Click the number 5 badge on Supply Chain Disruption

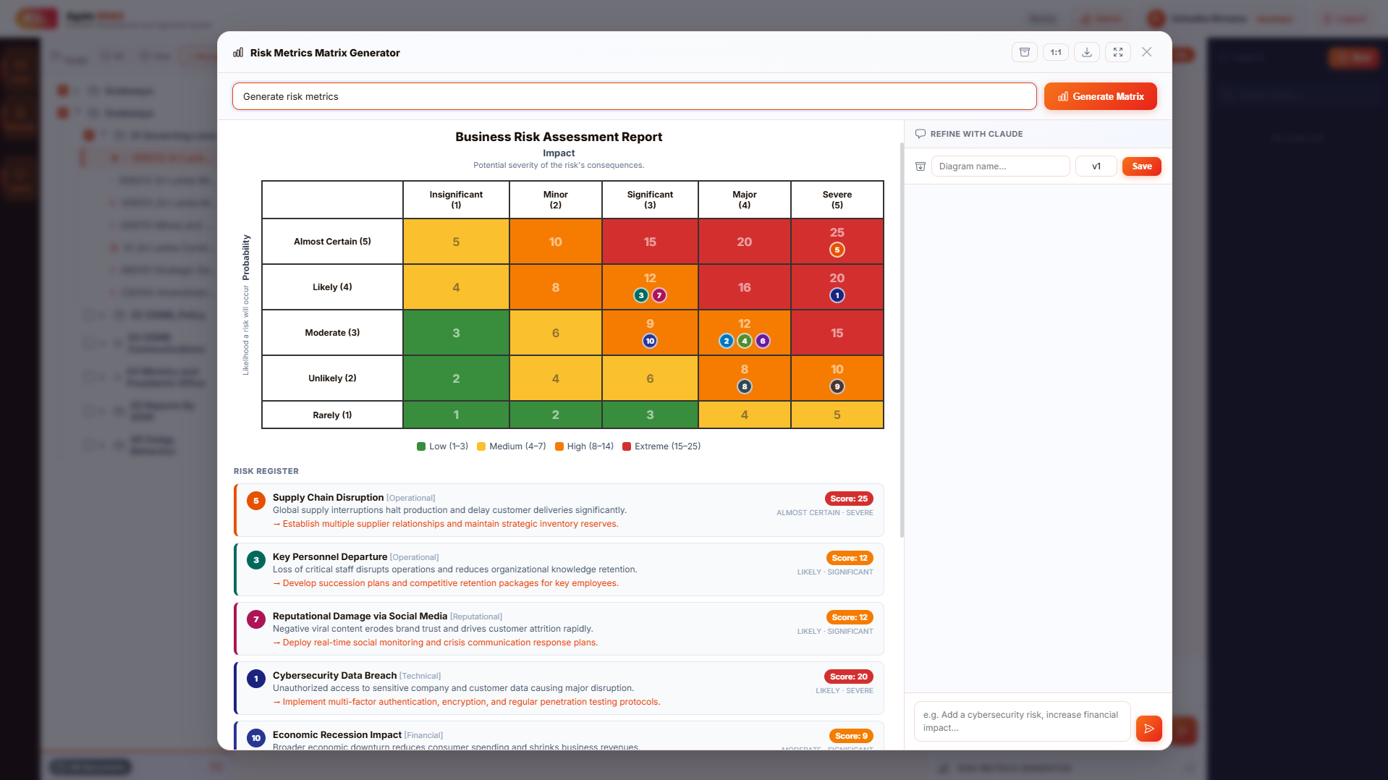pos(255,501)
